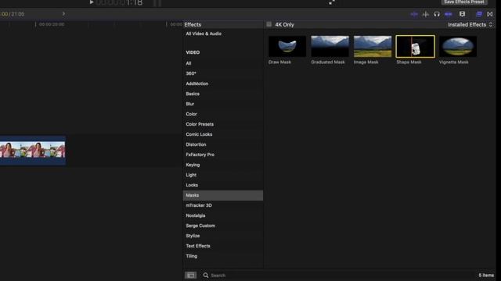Solo selected clips with headphones icon
This screenshot has width=501, height=281.
tap(437, 14)
